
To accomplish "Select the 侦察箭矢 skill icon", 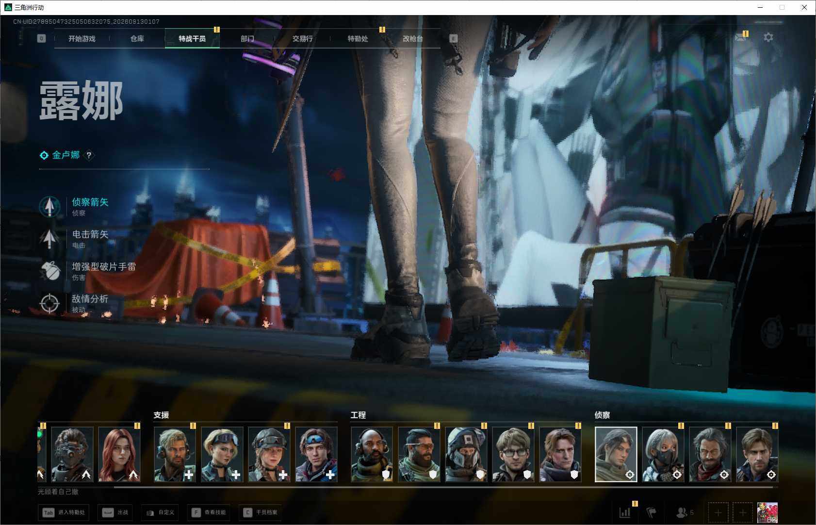I will click(49, 207).
